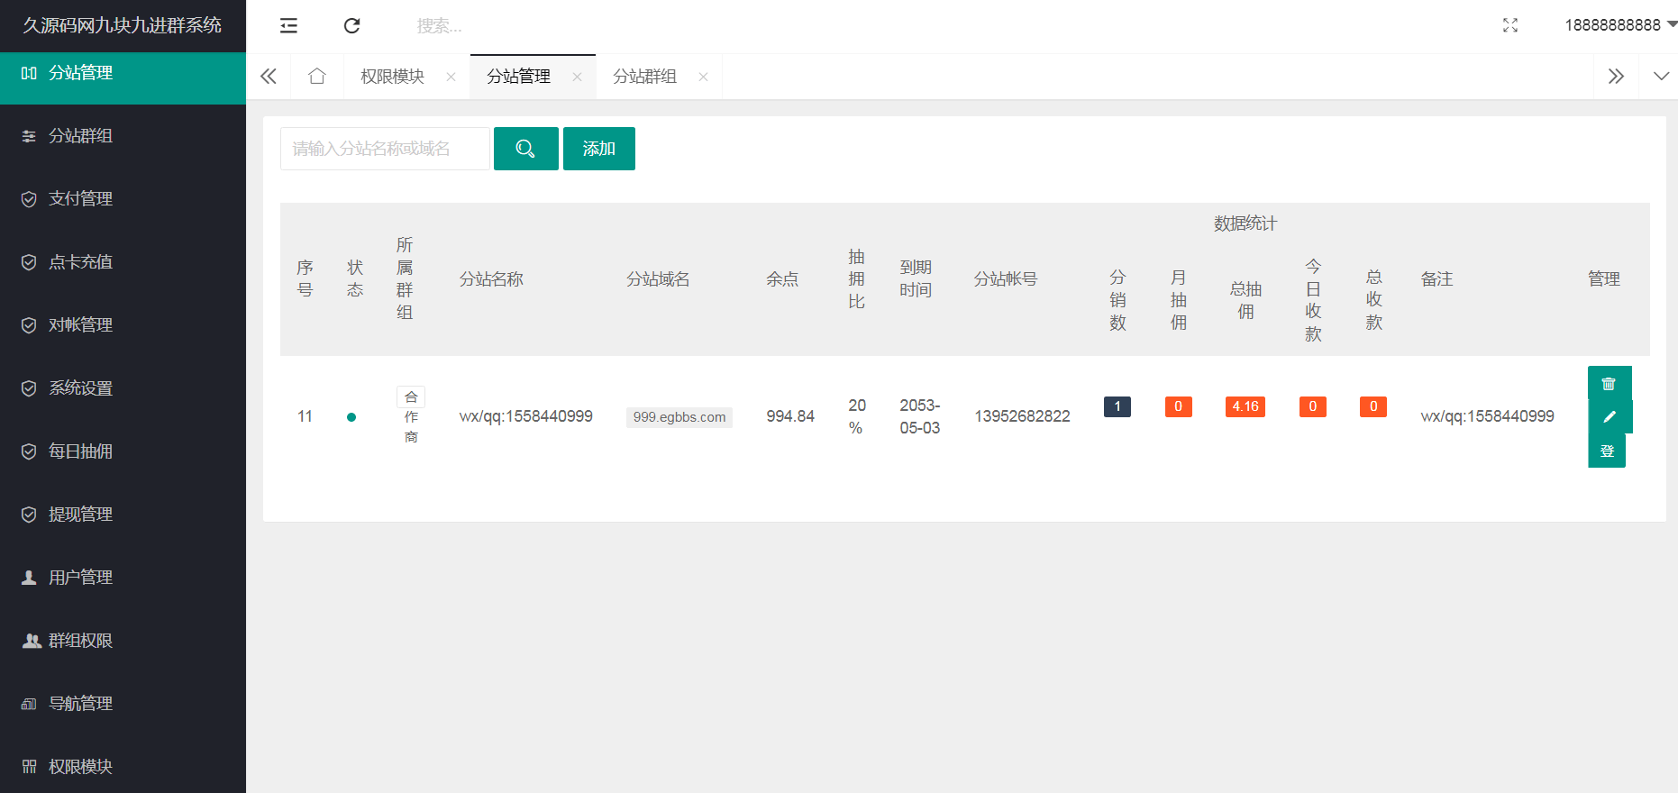The width and height of the screenshot is (1678, 793).
Task: Click the 登 login button in row
Action: tap(1607, 451)
